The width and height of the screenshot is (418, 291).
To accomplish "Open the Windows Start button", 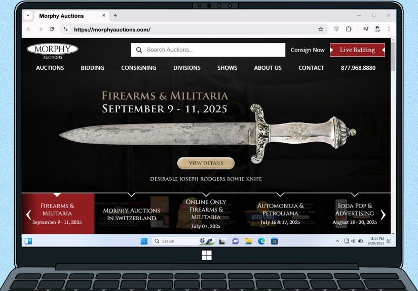I will 144,241.
